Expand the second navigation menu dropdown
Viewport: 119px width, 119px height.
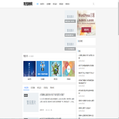(42, 4)
